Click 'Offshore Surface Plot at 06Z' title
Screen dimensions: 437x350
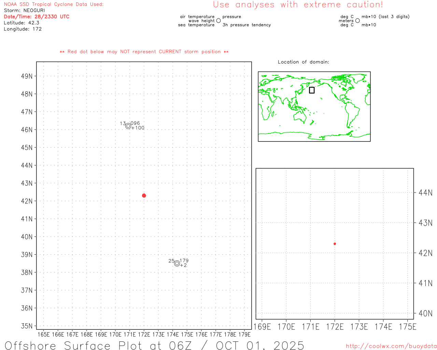coord(98,345)
